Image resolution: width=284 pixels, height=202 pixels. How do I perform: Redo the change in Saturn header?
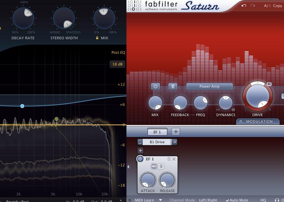click(253, 5)
